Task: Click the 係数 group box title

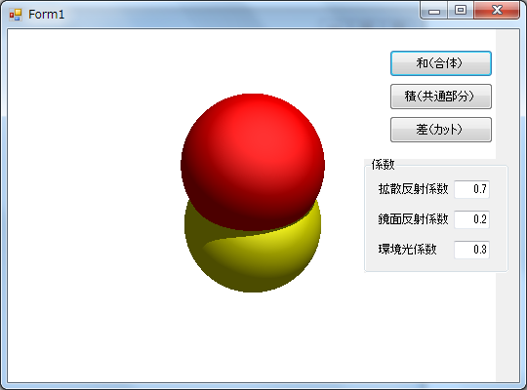Action: [x=384, y=165]
